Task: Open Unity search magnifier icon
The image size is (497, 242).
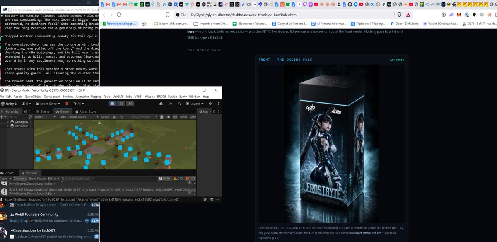Action: 179,104
